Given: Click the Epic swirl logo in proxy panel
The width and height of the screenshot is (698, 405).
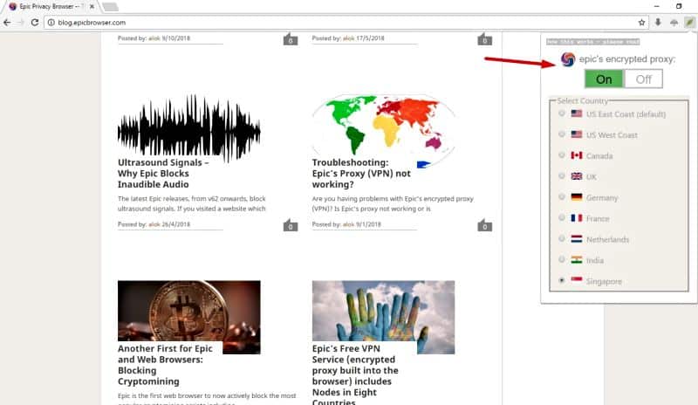Looking at the screenshot, I should pos(568,58).
